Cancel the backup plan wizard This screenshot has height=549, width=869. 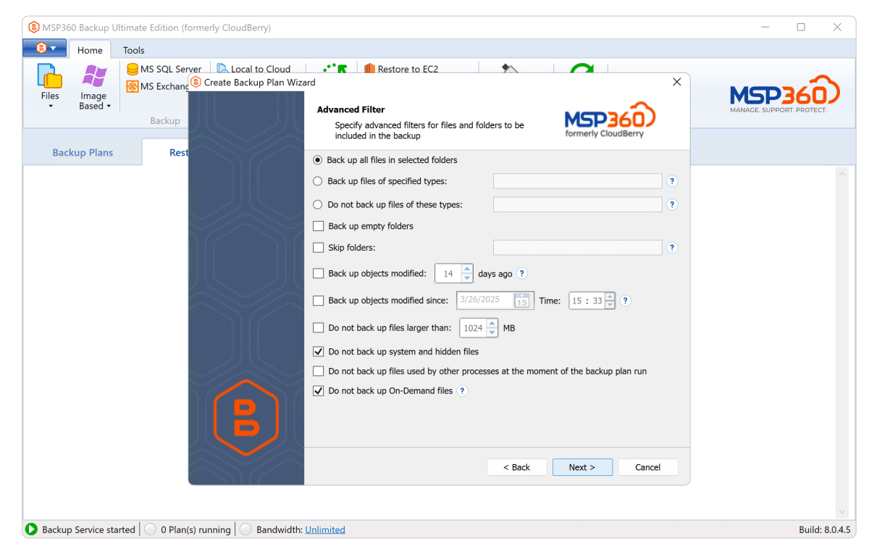click(648, 467)
